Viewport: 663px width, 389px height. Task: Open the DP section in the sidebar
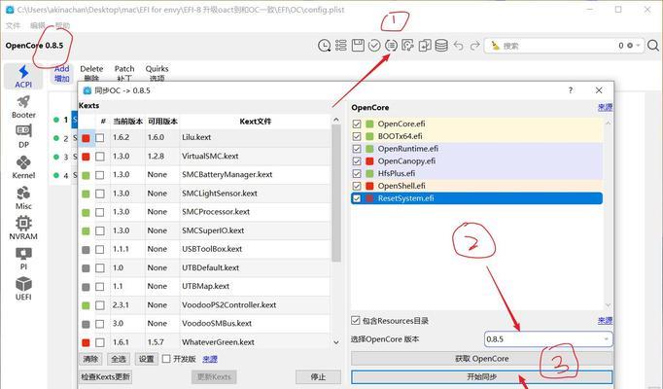(23, 136)
